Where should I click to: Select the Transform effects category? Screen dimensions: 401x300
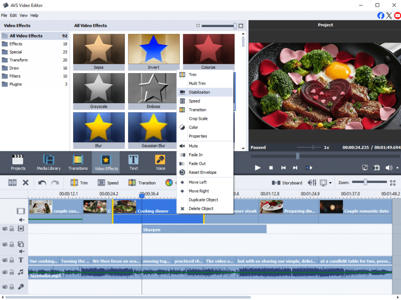pyautogui.click(x=18, y=60)
